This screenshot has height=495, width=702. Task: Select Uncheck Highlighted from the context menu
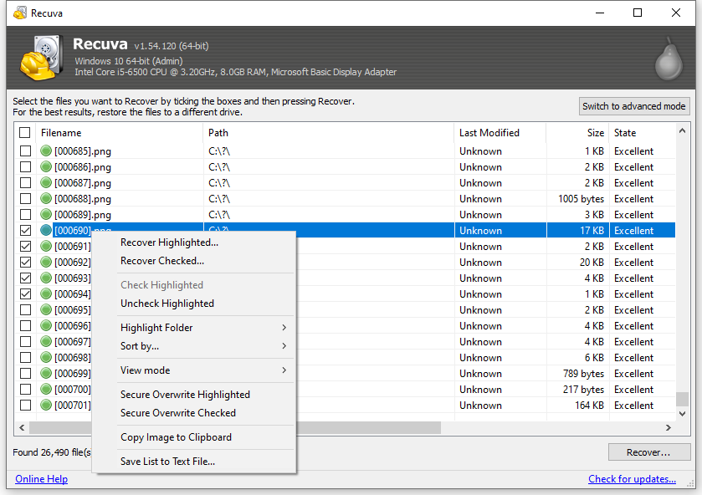(x=165, y=304)
